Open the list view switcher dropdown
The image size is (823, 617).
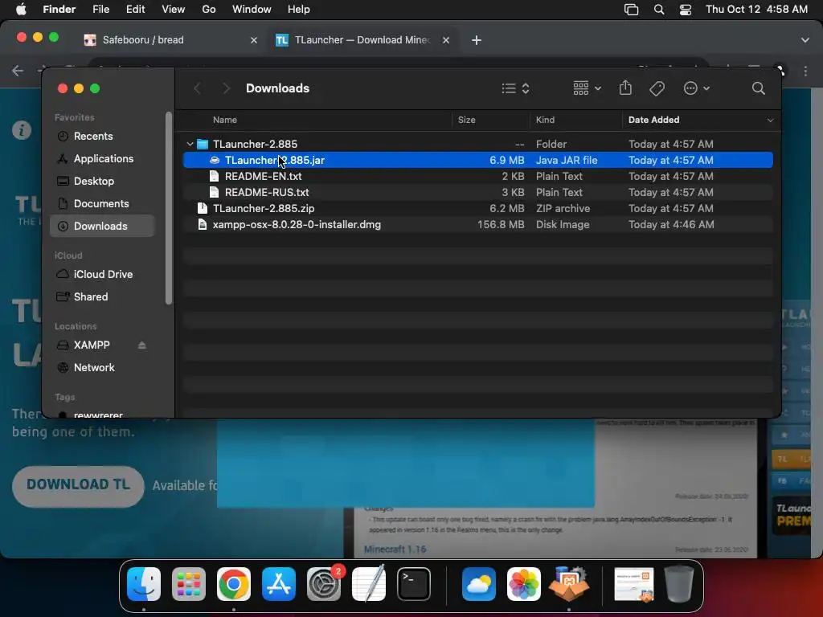pyautogui.click(x=515, y=88)
